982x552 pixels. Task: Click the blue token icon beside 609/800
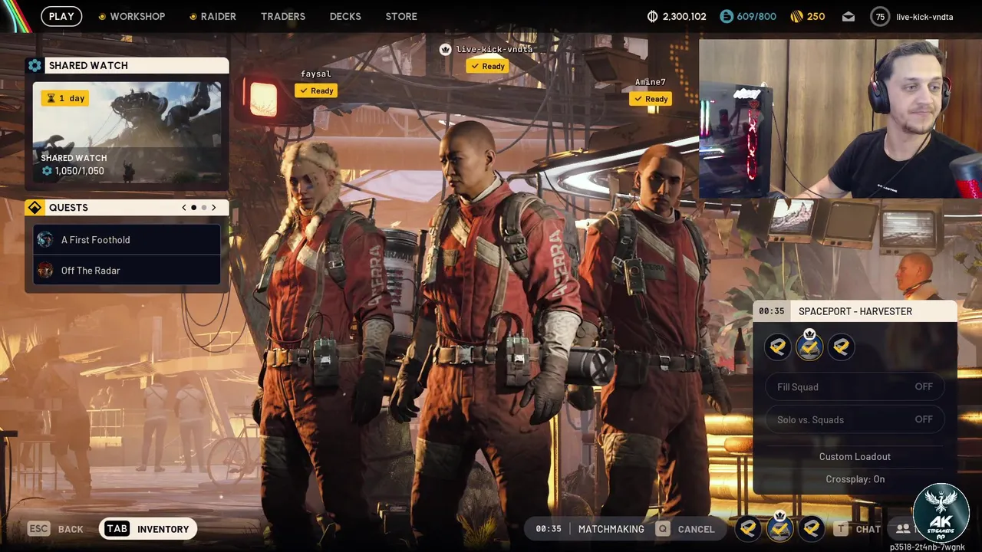[726, 16]
